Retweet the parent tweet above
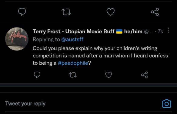Viewport: 177px width, 114px height. pos(66,12)
